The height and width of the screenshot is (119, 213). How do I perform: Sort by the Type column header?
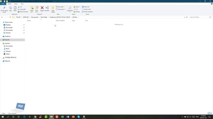click(78, 20)
